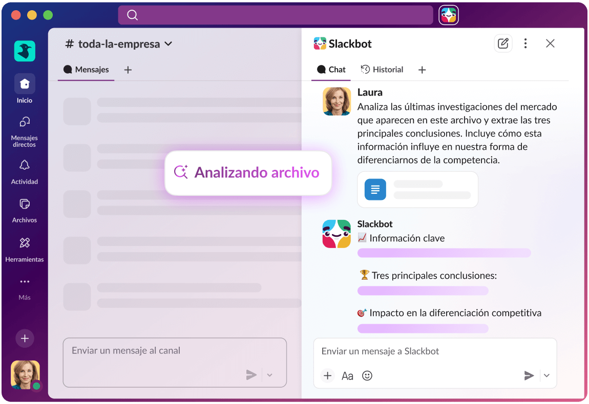Select the Mensajes tab
589x404 pixels.
click(86, 70)
